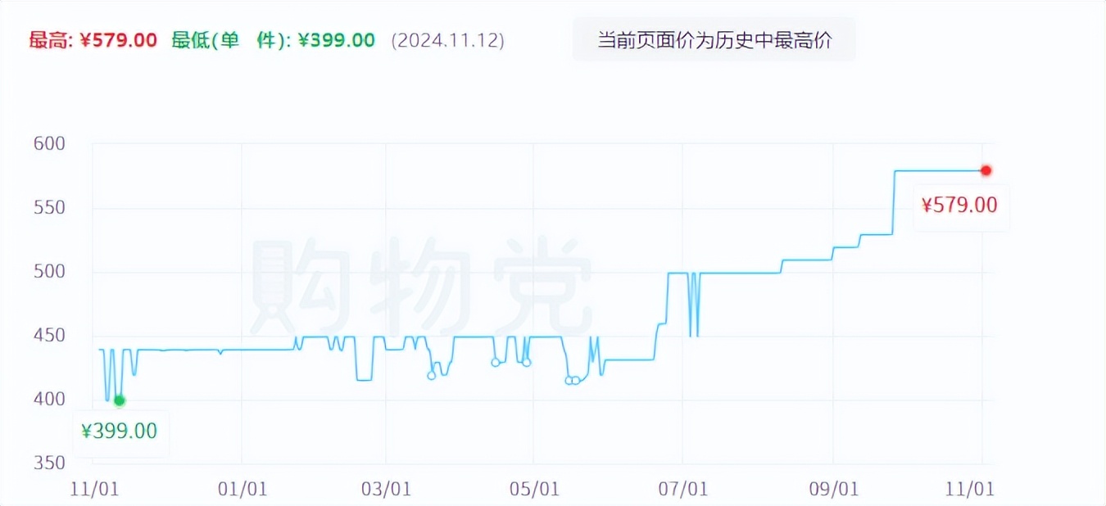This screenshot has width=1106, height=506.
Task: Click the red highest-price dot marker
Action: pyautogui.click(x=986, y=170)
